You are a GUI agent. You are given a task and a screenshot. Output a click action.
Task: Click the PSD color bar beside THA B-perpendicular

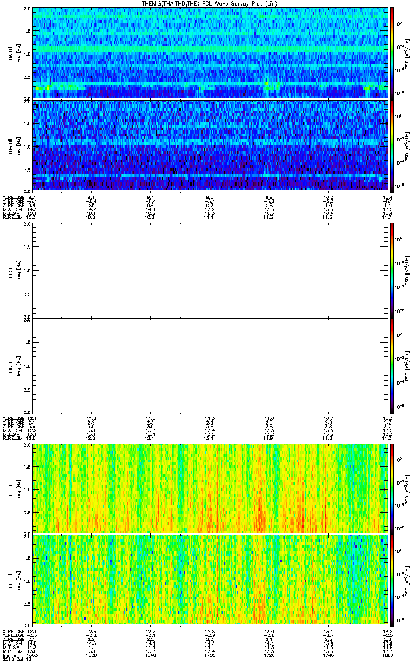[x=392, y=52]
